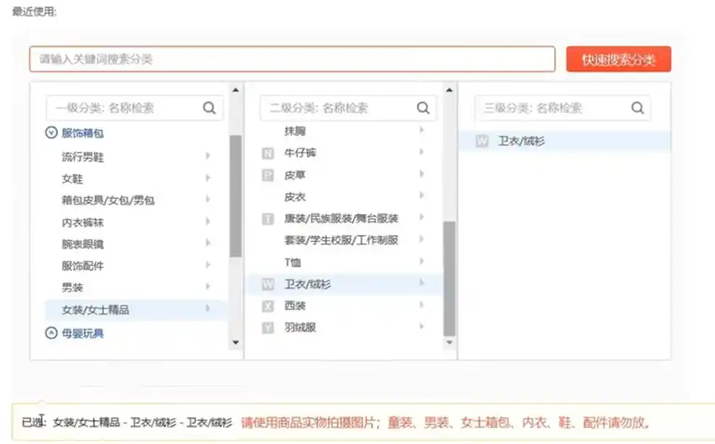715x444 pixels.
Task: Choose 箱包皮具/女包/男包 category
Action: (108, 200)
